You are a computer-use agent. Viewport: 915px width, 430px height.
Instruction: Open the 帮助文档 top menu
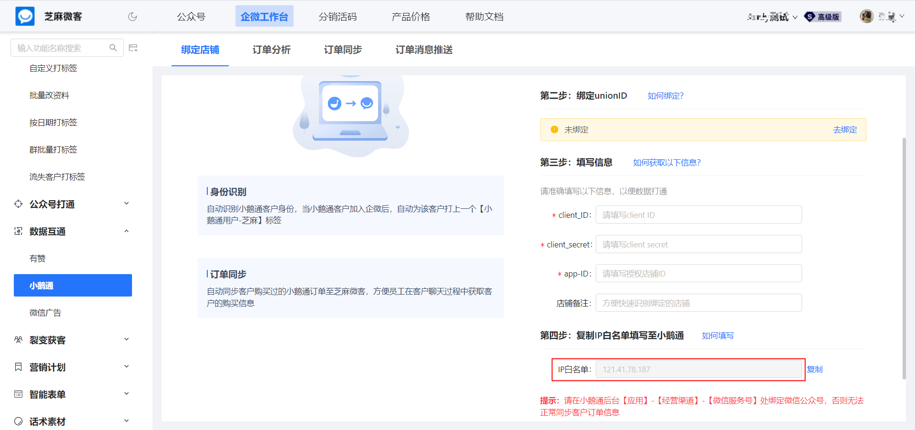pos(484,17)
